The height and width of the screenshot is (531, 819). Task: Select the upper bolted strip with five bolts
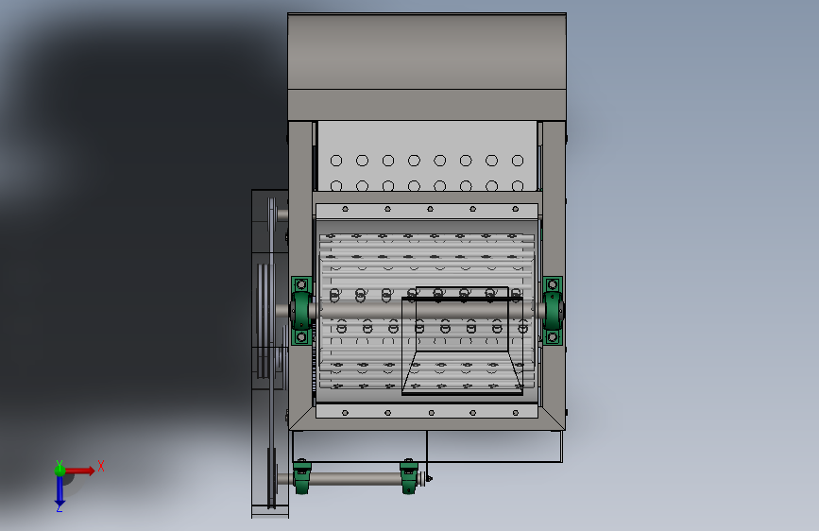coord(427,211)
